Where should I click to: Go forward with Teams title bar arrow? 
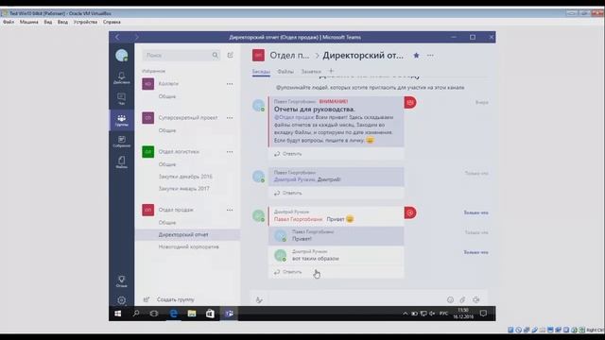click(x=136, y=37)
